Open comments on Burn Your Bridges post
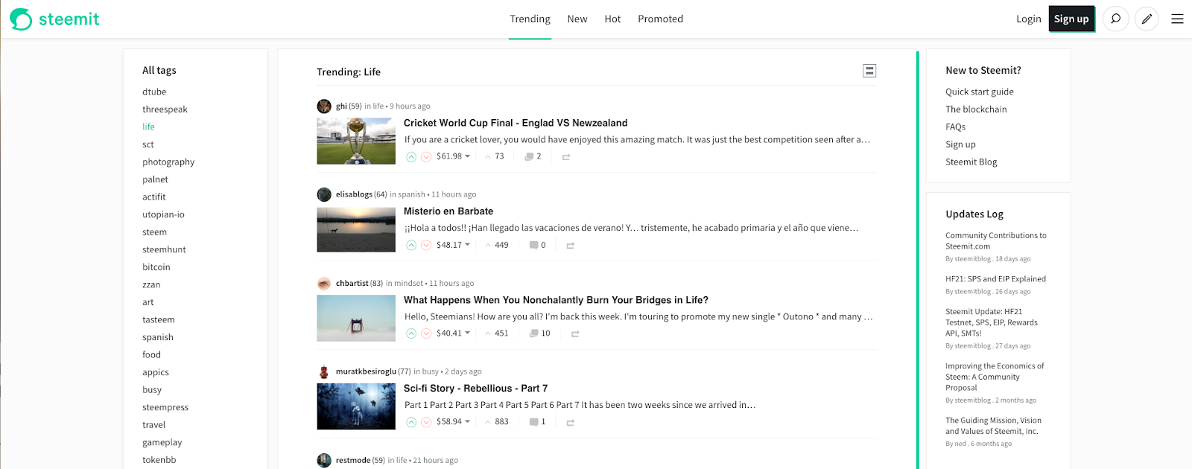This screenshot has height=469, width=1192. click(539, 334)
